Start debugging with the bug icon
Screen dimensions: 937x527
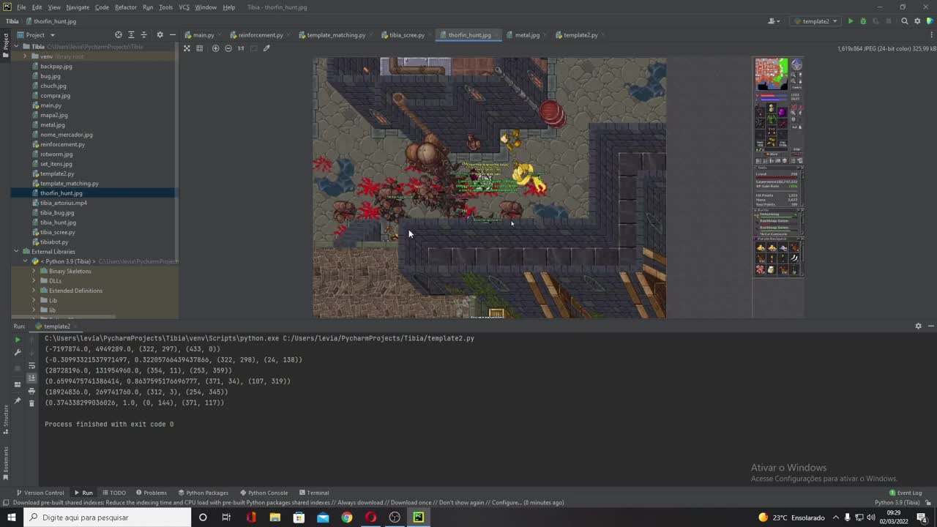click(x=863, y=21)
